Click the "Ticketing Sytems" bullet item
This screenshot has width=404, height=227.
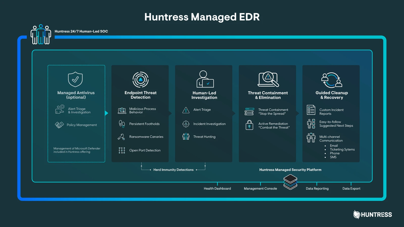(x=342, y=150)
